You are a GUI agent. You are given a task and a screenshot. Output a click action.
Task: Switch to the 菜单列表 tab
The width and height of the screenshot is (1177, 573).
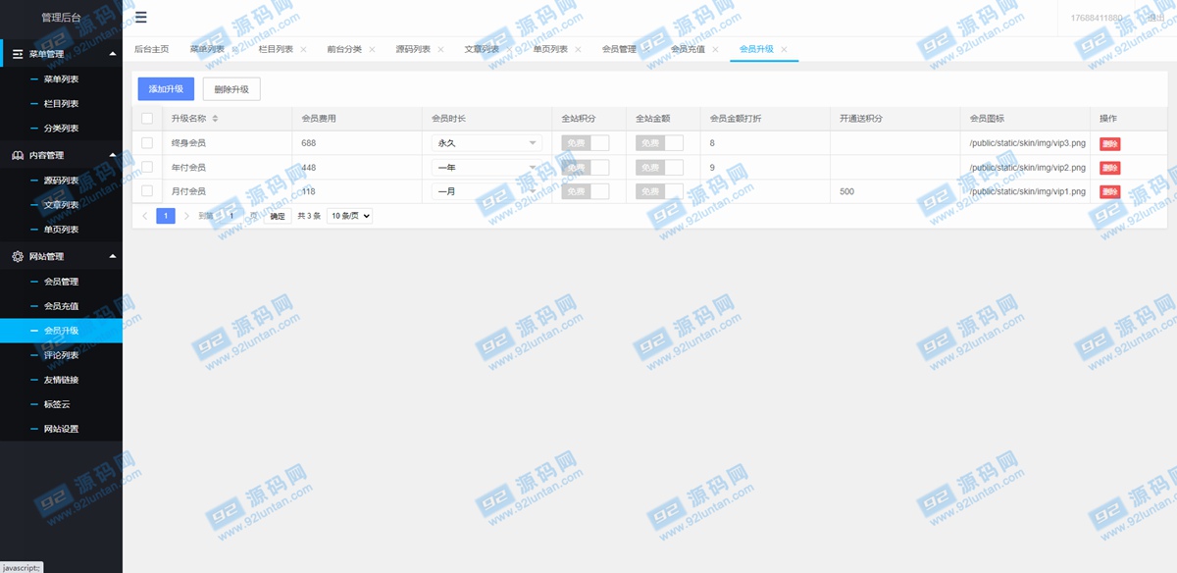click(207, 49)
